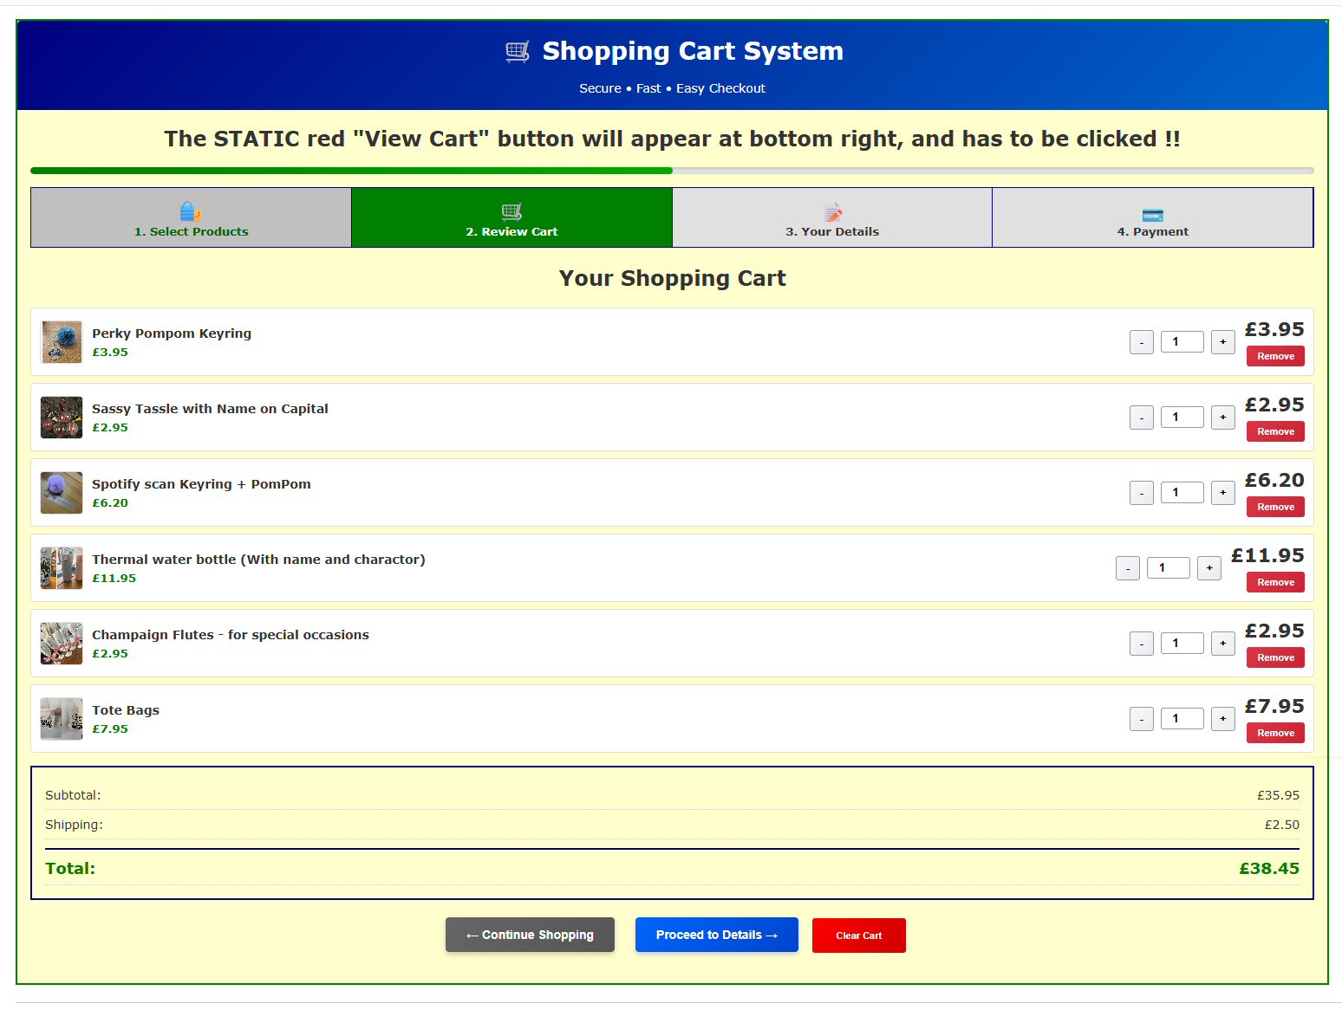Viewport: 1342px width, 1010px height.
Task: Open the Select Products step tab
Action: 191,218
